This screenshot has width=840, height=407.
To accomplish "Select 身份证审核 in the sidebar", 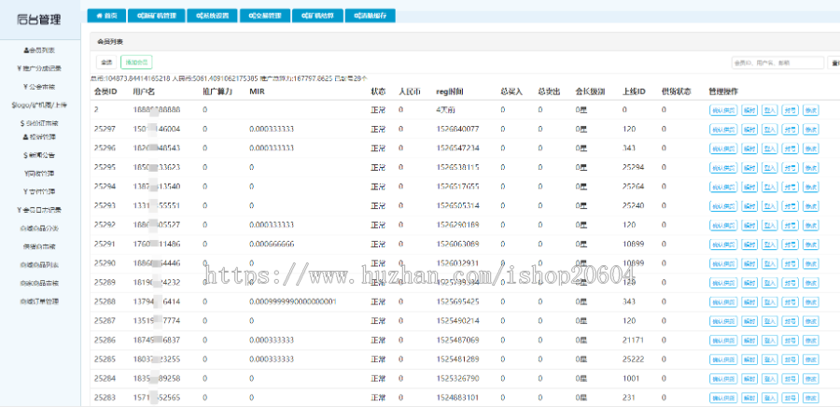I will (x=39, y=124).
